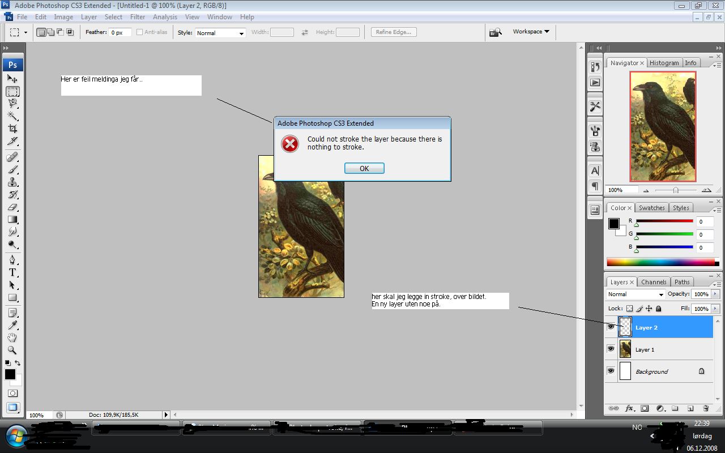Open the Fill slider arrow
The width and height of the screenshot is (725, 453).
click(x=716, y=309)
